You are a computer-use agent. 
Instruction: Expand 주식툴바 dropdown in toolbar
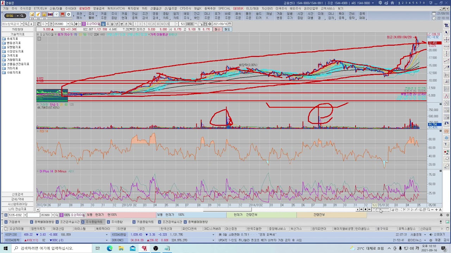click(x=97, y=16)
